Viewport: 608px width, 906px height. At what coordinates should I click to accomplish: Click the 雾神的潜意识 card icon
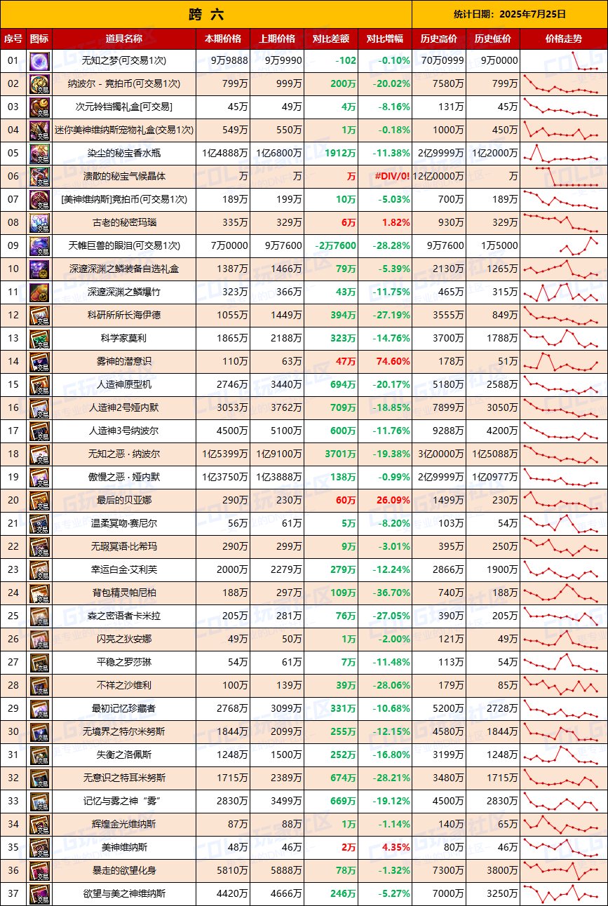pos(39,362)
